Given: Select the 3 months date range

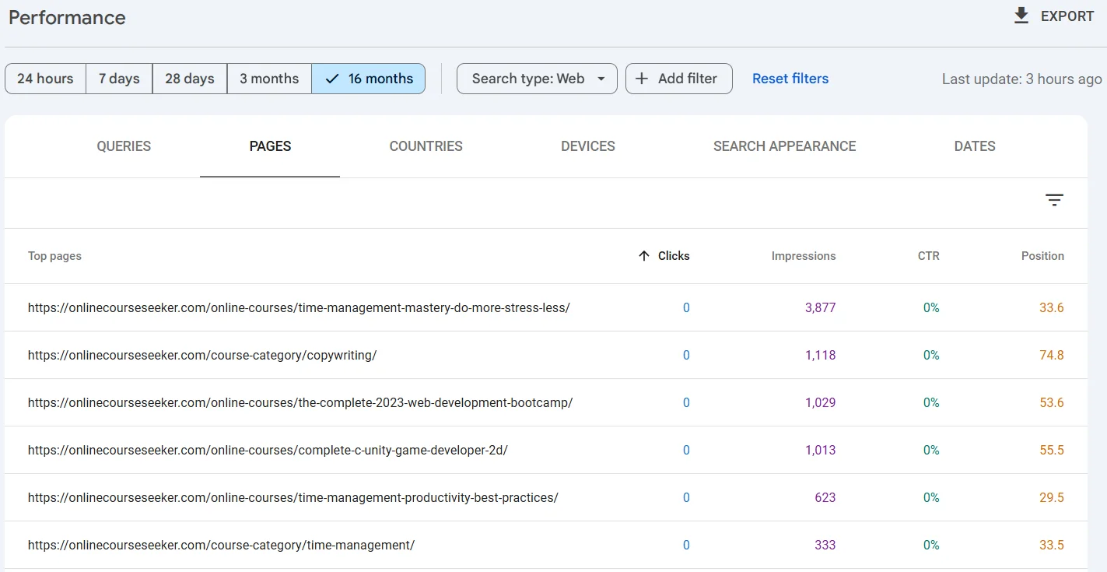Looking at the screenshot, I should (x=269, y=79).
